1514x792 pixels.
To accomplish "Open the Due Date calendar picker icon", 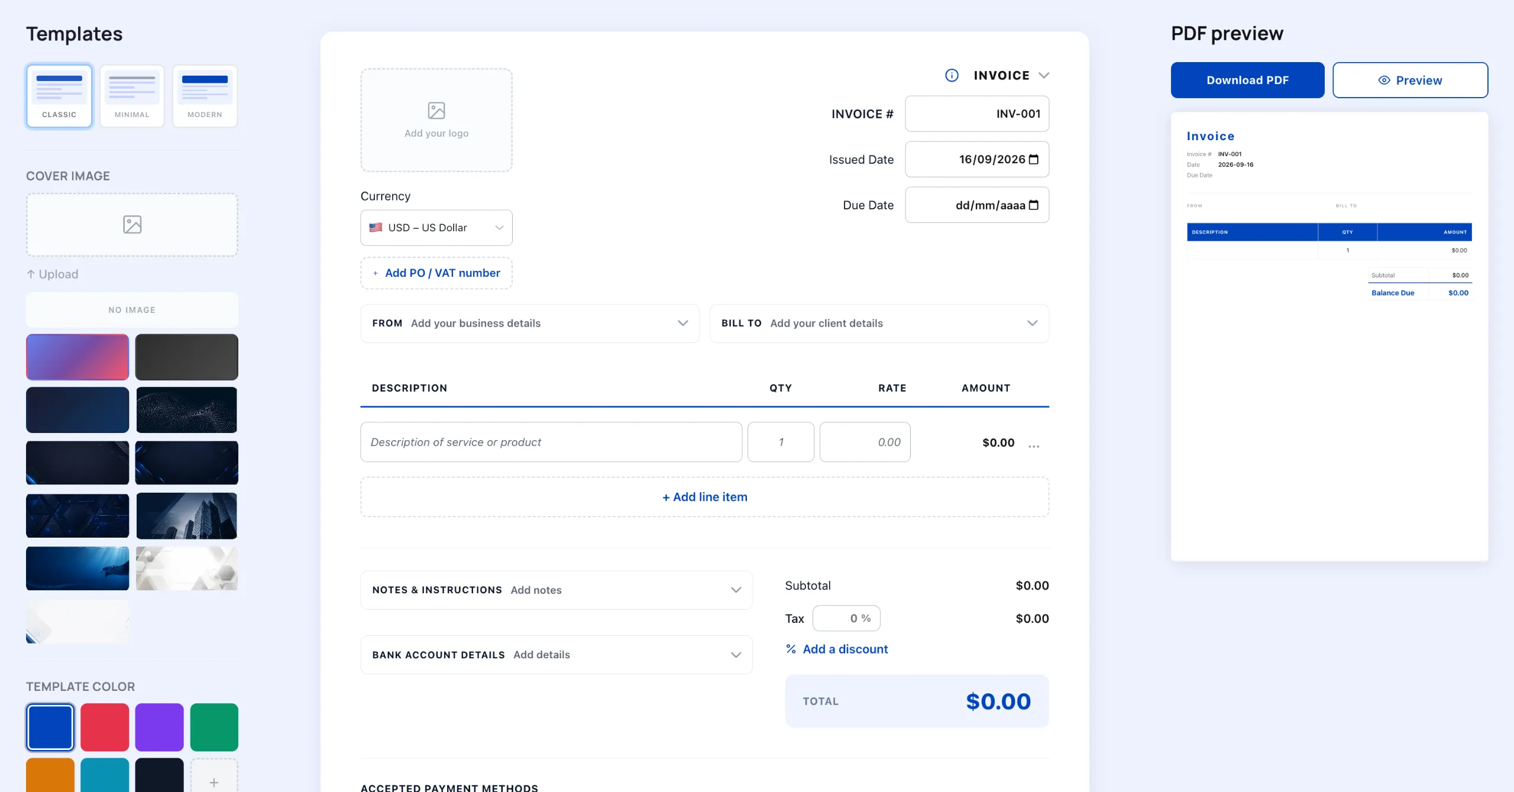I will (1034, 205).
